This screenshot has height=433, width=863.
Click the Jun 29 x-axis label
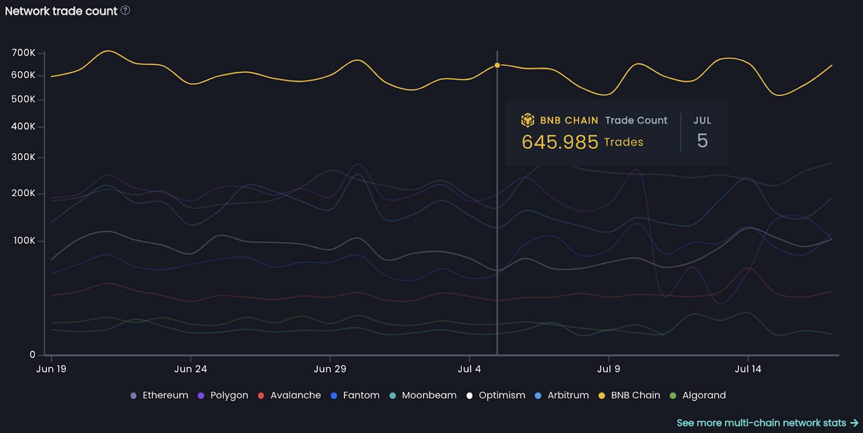(330, 369)
